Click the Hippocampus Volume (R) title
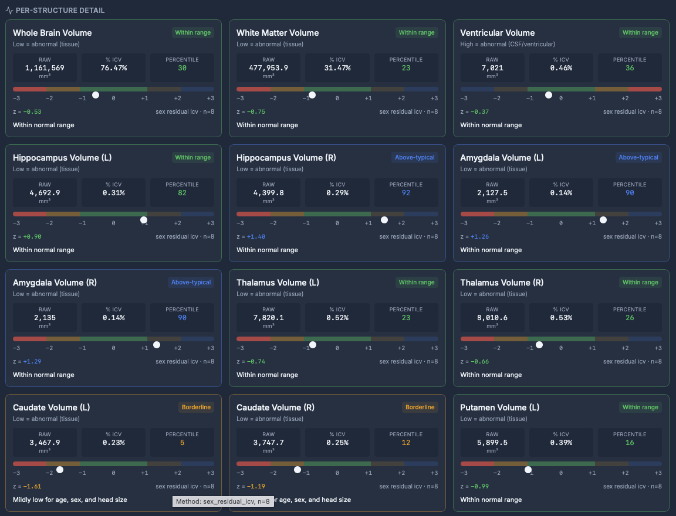676x516 pixels. 286,158
